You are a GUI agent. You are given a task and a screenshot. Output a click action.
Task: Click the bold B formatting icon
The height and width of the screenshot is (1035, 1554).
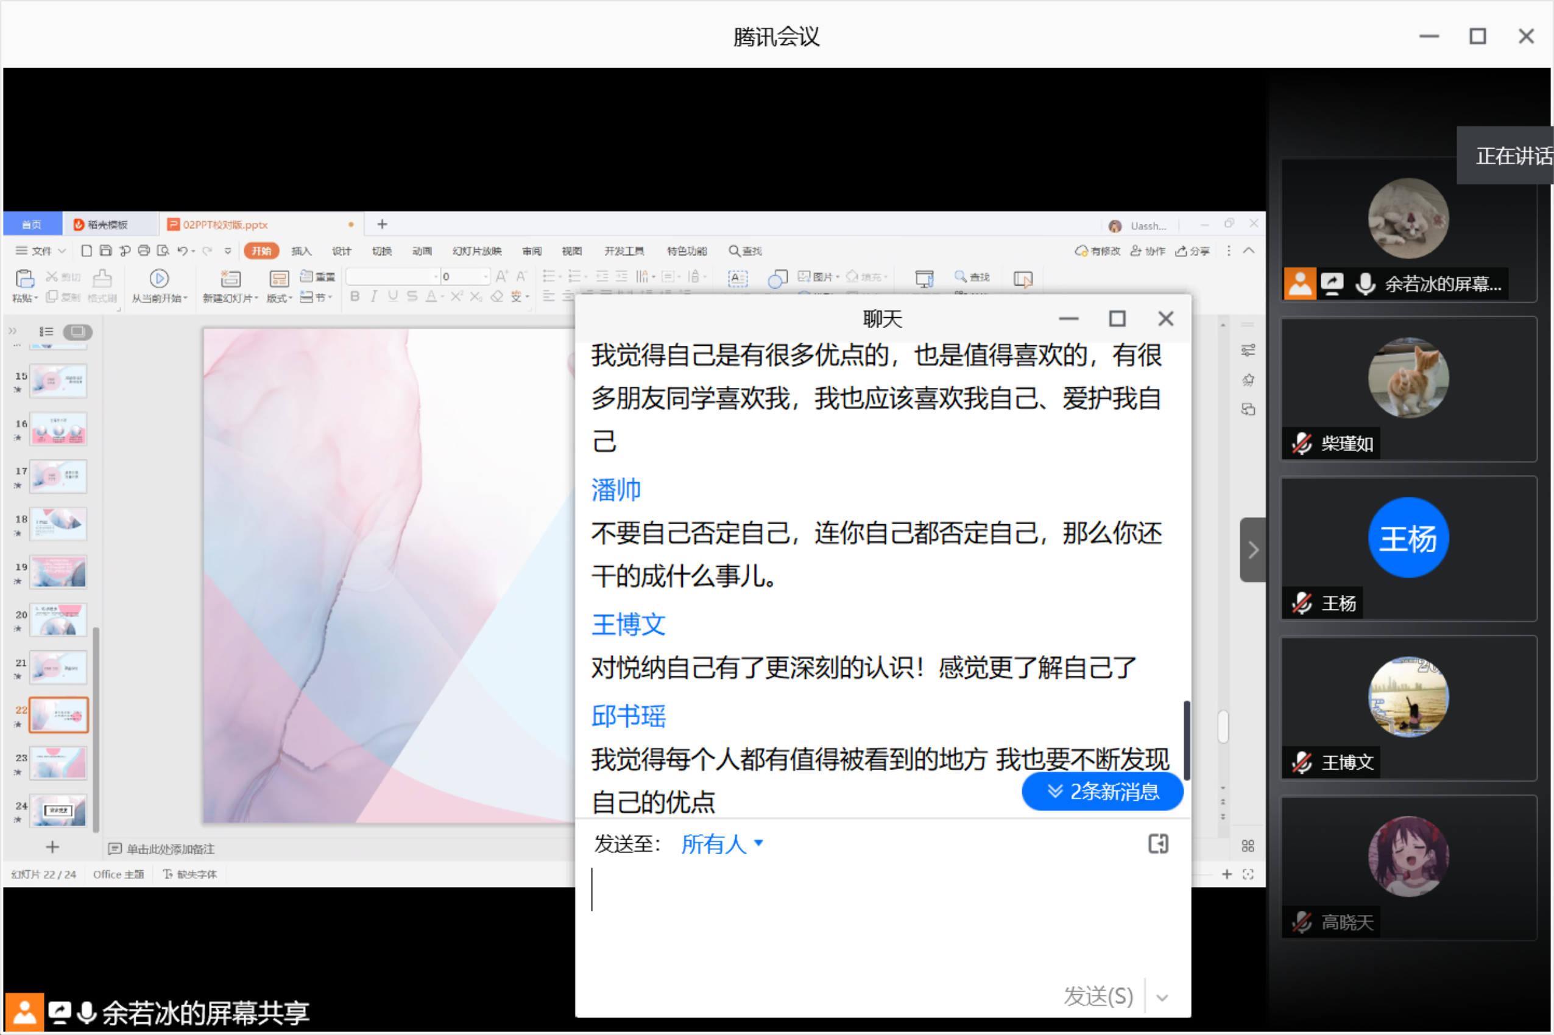click(x=355, y=296)
